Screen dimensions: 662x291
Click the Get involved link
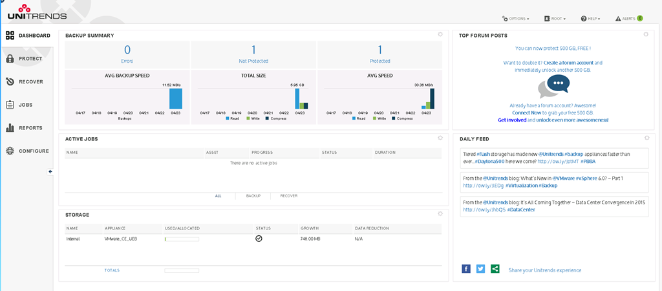[512, 120]
